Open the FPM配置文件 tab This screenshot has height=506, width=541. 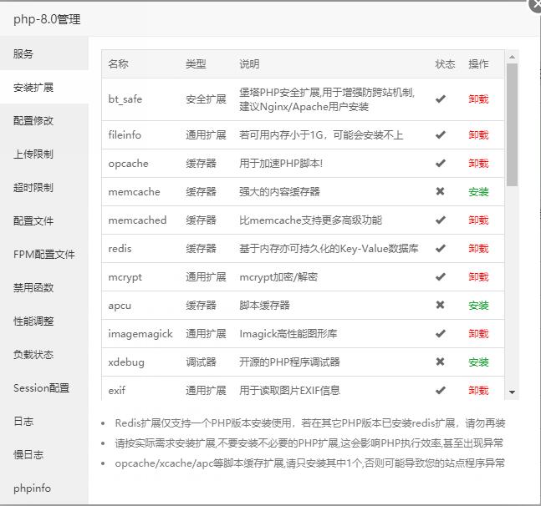click(44, 254)
